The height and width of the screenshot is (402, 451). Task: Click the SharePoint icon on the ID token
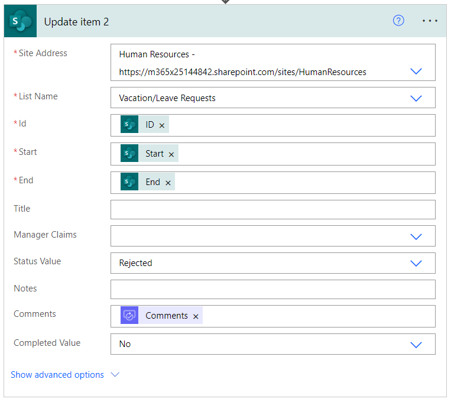click(129, 124)
